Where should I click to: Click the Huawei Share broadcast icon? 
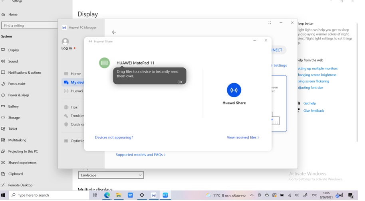(x=234, y=90)
